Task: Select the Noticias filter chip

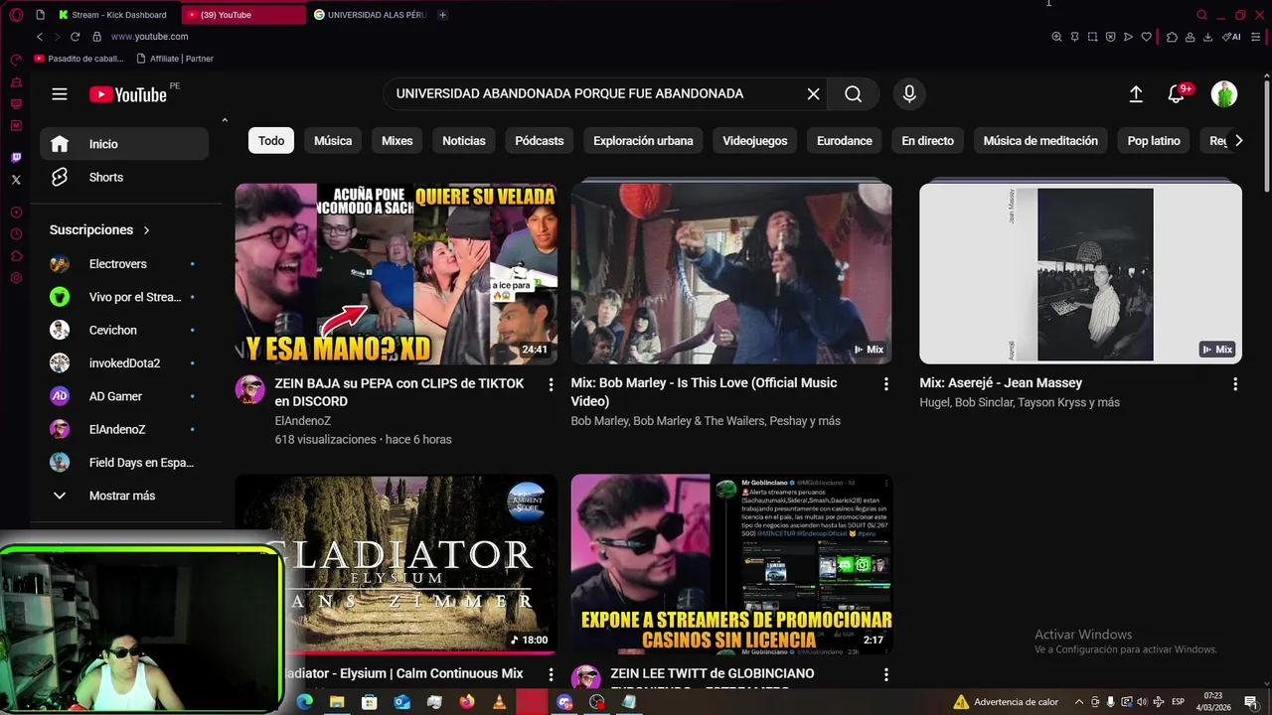Action: pos(464,141)
